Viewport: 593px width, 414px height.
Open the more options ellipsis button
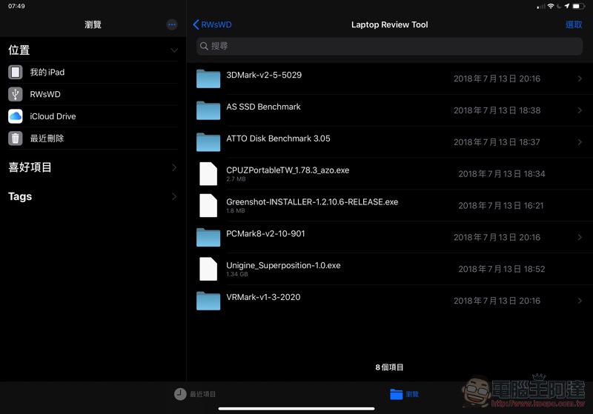(x=172, y=24)
